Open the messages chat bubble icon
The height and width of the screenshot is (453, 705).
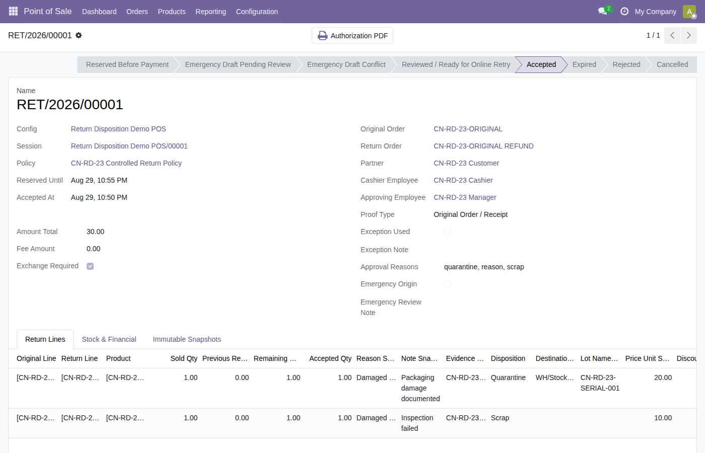[x=602, y=11]
